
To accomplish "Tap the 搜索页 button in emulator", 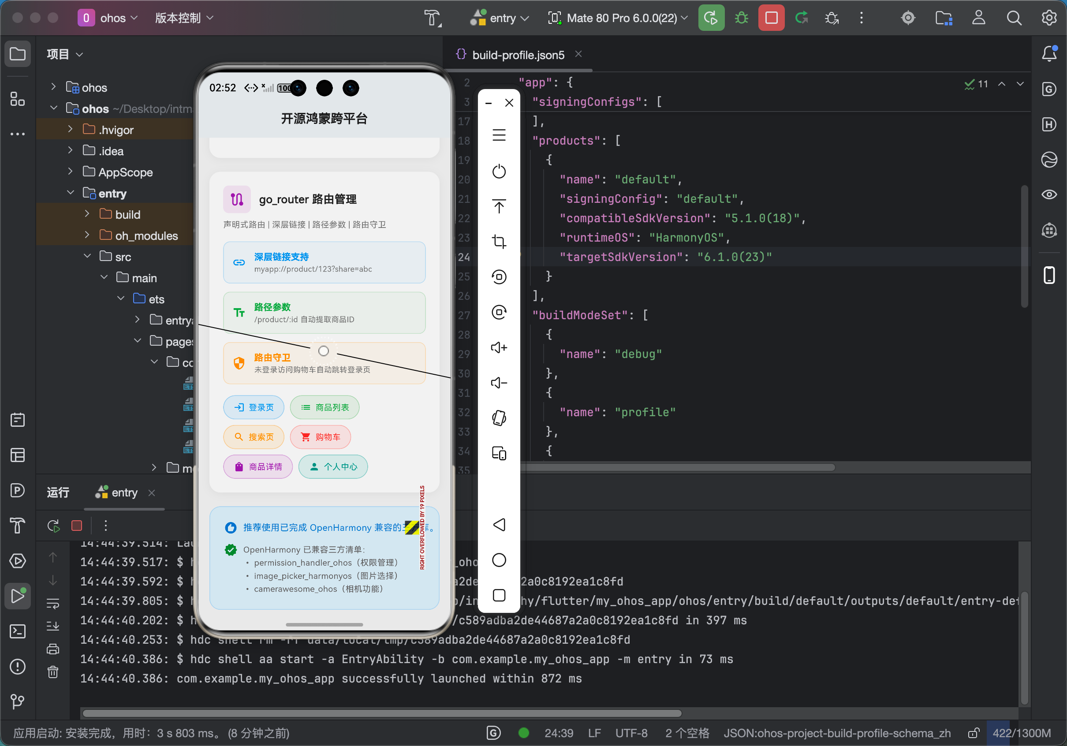I will (x=254, y=437).
